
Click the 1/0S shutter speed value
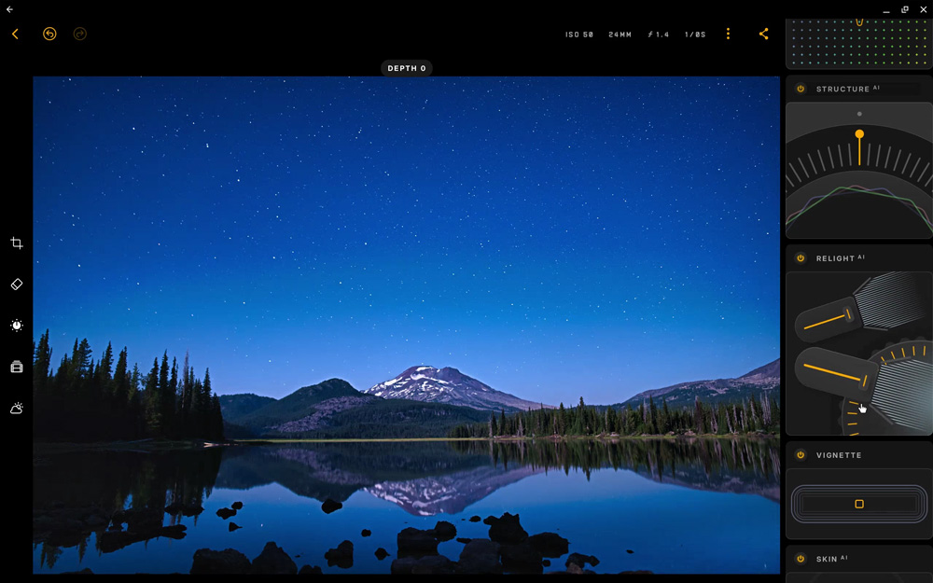pyautogui.click(x=695, y=35)
